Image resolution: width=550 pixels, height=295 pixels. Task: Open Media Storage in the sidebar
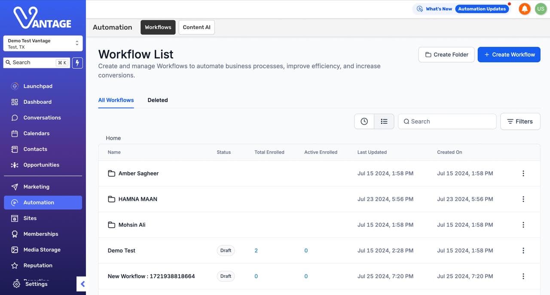click(43, 250)
